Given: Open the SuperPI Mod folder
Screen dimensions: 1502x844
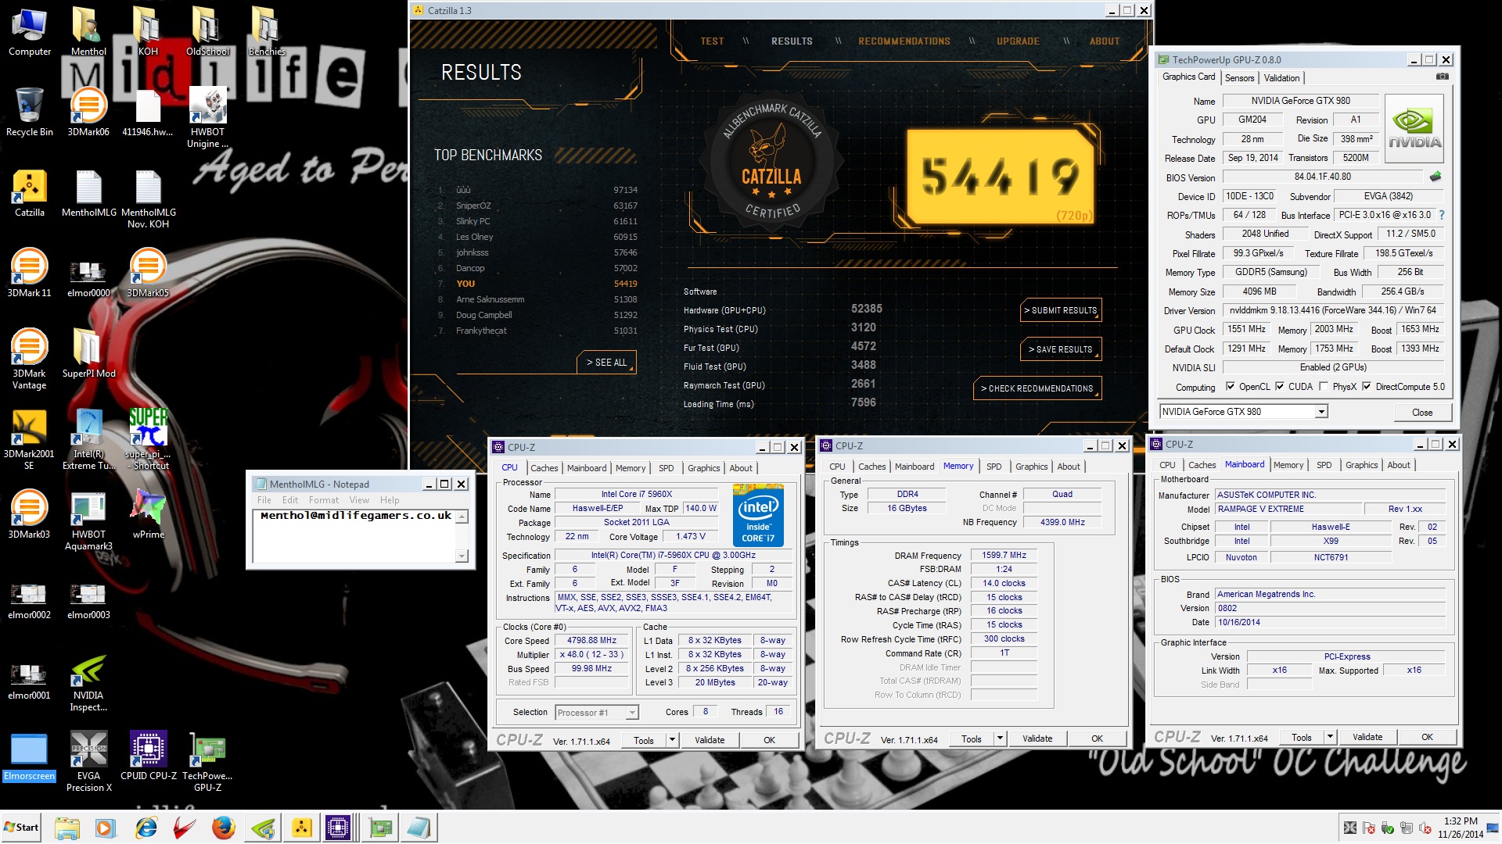Looking at the screenshot, I should (x=88, y=353).
